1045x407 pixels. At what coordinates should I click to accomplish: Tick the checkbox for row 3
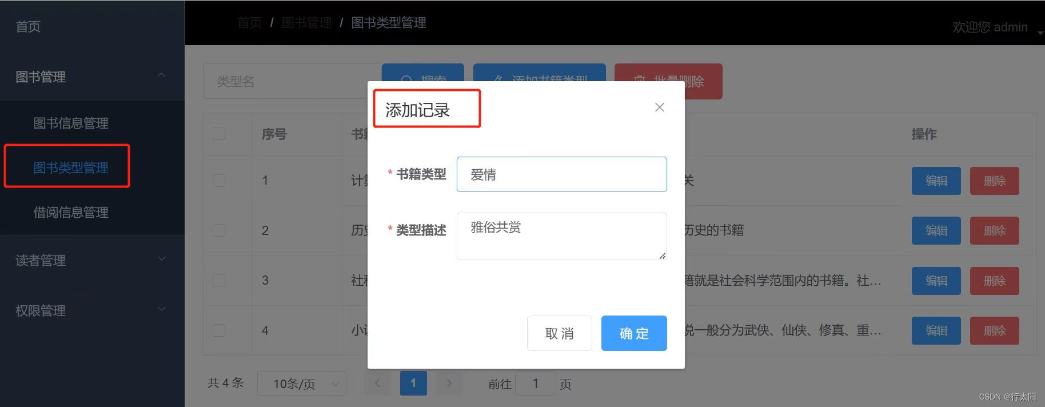click(x=219, y=280)
